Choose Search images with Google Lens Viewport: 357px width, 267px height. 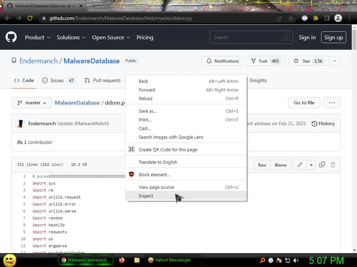[x=186, y=137]
